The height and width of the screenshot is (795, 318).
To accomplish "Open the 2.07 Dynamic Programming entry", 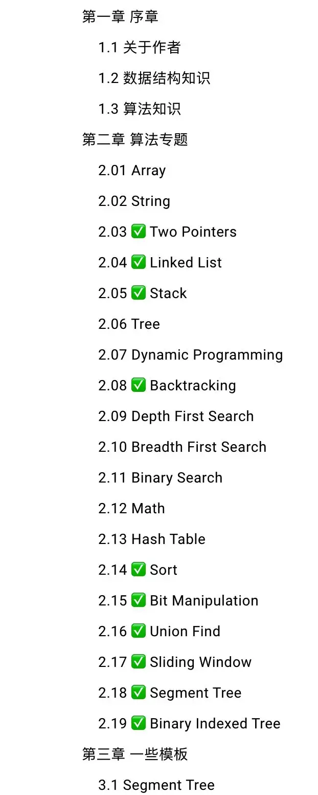I will click(191, 355).
